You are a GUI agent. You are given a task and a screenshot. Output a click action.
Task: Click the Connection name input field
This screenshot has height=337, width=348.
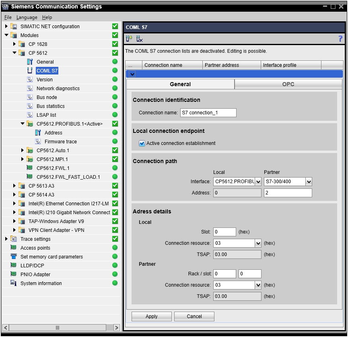(208, 113)
